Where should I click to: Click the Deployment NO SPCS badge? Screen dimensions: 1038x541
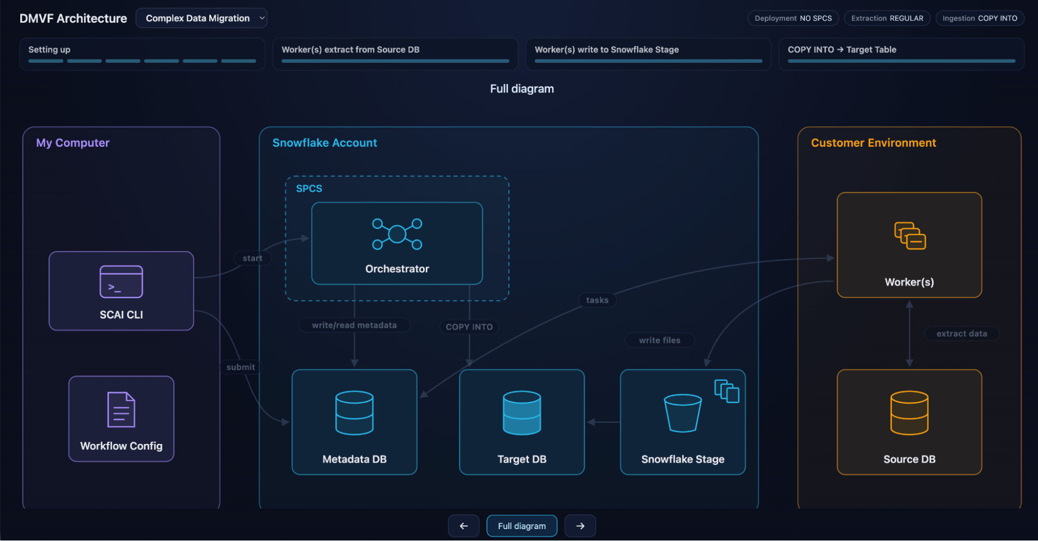(x=793, y=18)
